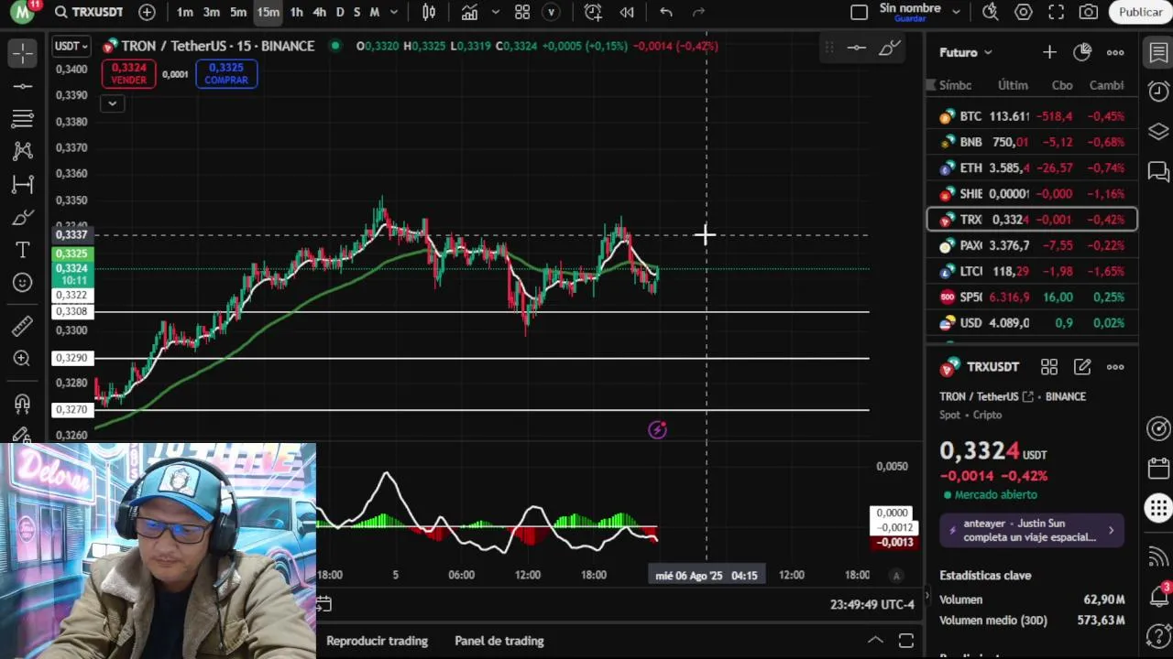Select the pattern drawing tool
Viewport: 1173px width, 659px height.
tap(23, 151)
